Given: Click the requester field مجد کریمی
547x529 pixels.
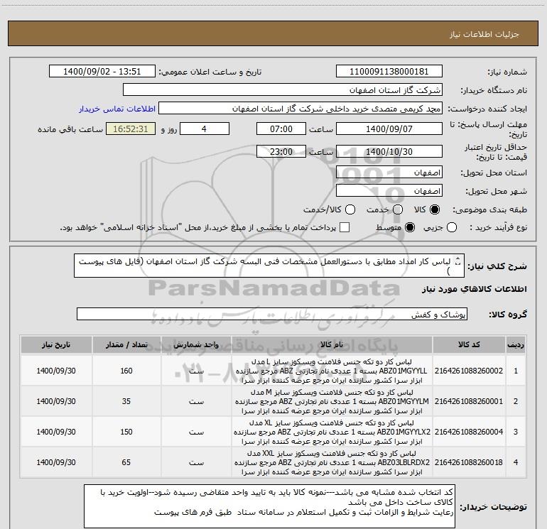Looking at the screenshot, I should [300, 109].
